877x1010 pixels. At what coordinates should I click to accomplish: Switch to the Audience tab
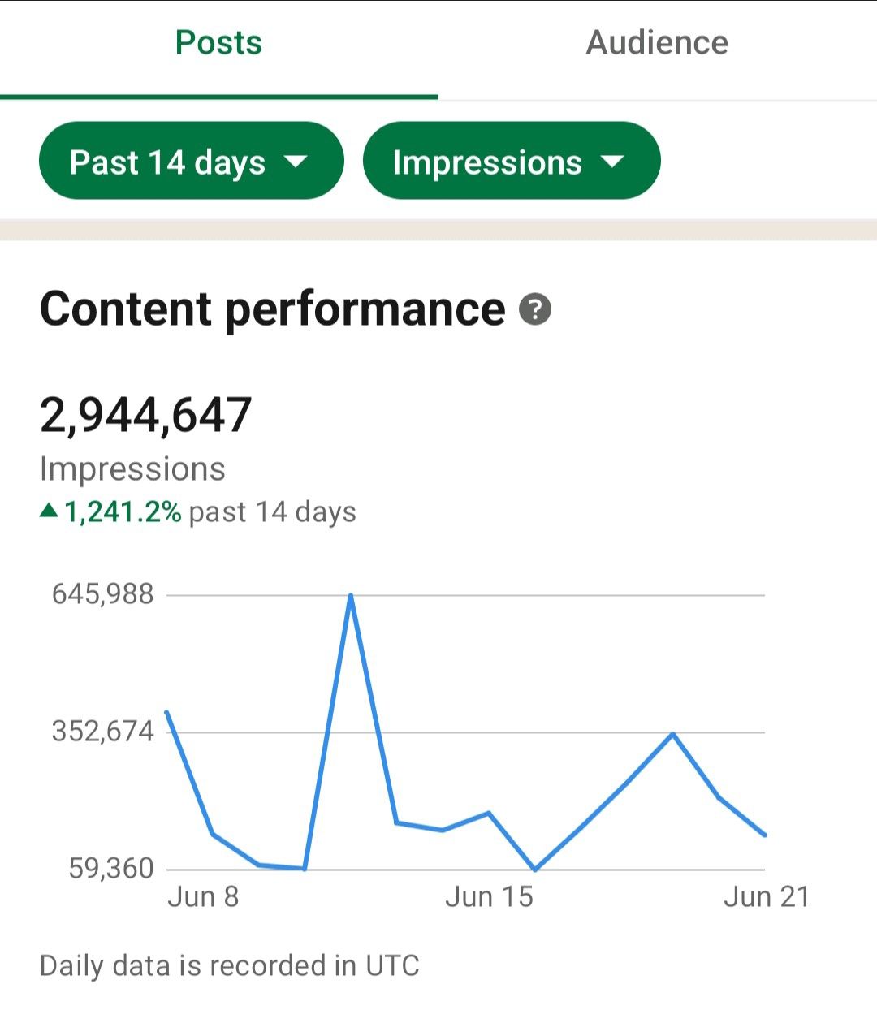[x=656, y=43]
